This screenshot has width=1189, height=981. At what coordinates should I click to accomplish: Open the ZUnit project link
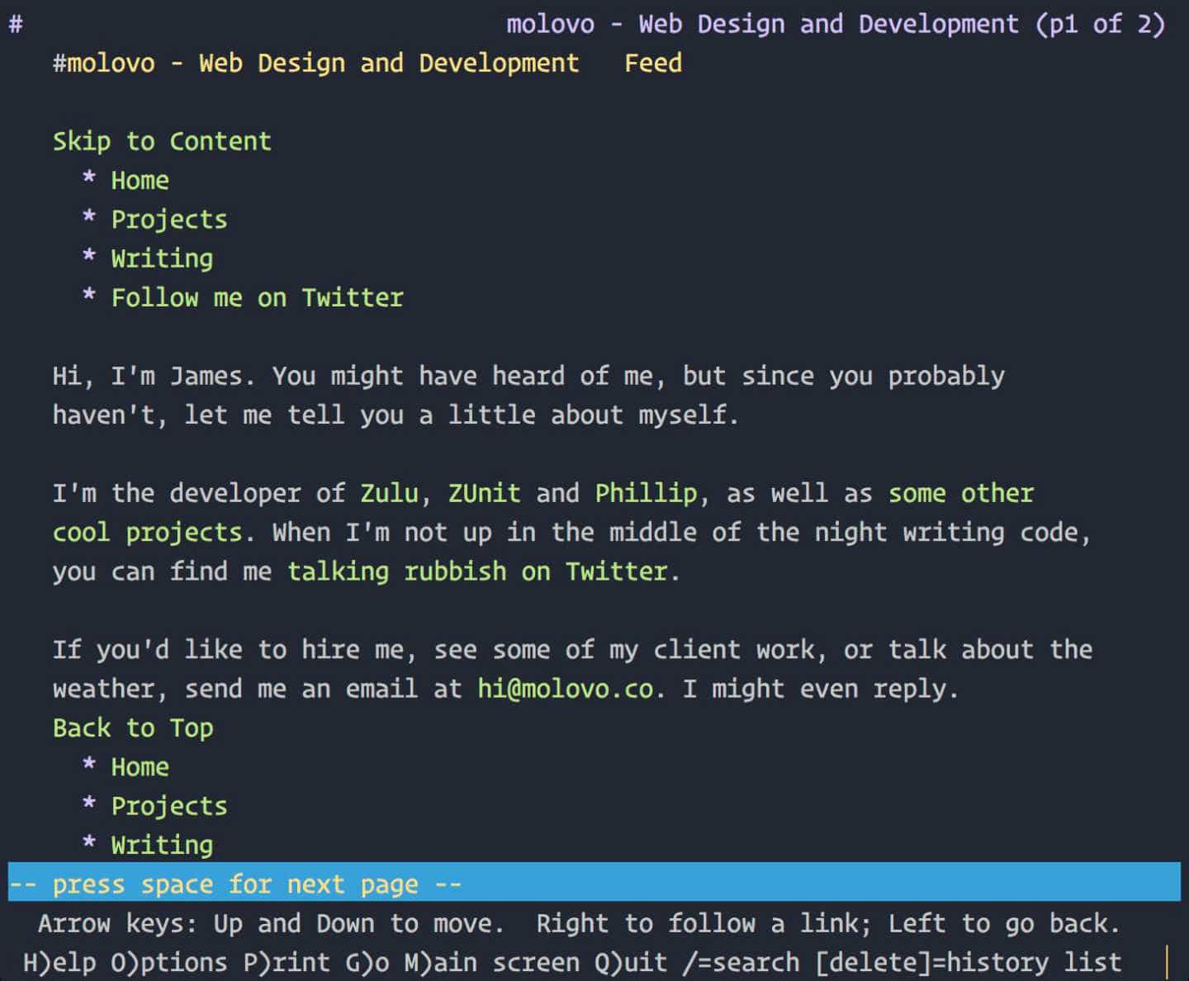(x=484, y=493)
